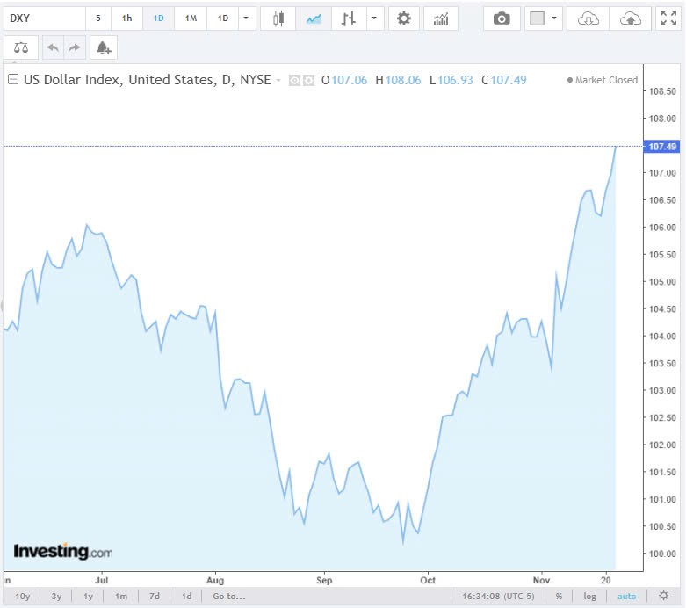The height and width of the screenshot is (608, 686).
Task: Open the layout square dropdown arrow
Action: click(x=556, y=18)
